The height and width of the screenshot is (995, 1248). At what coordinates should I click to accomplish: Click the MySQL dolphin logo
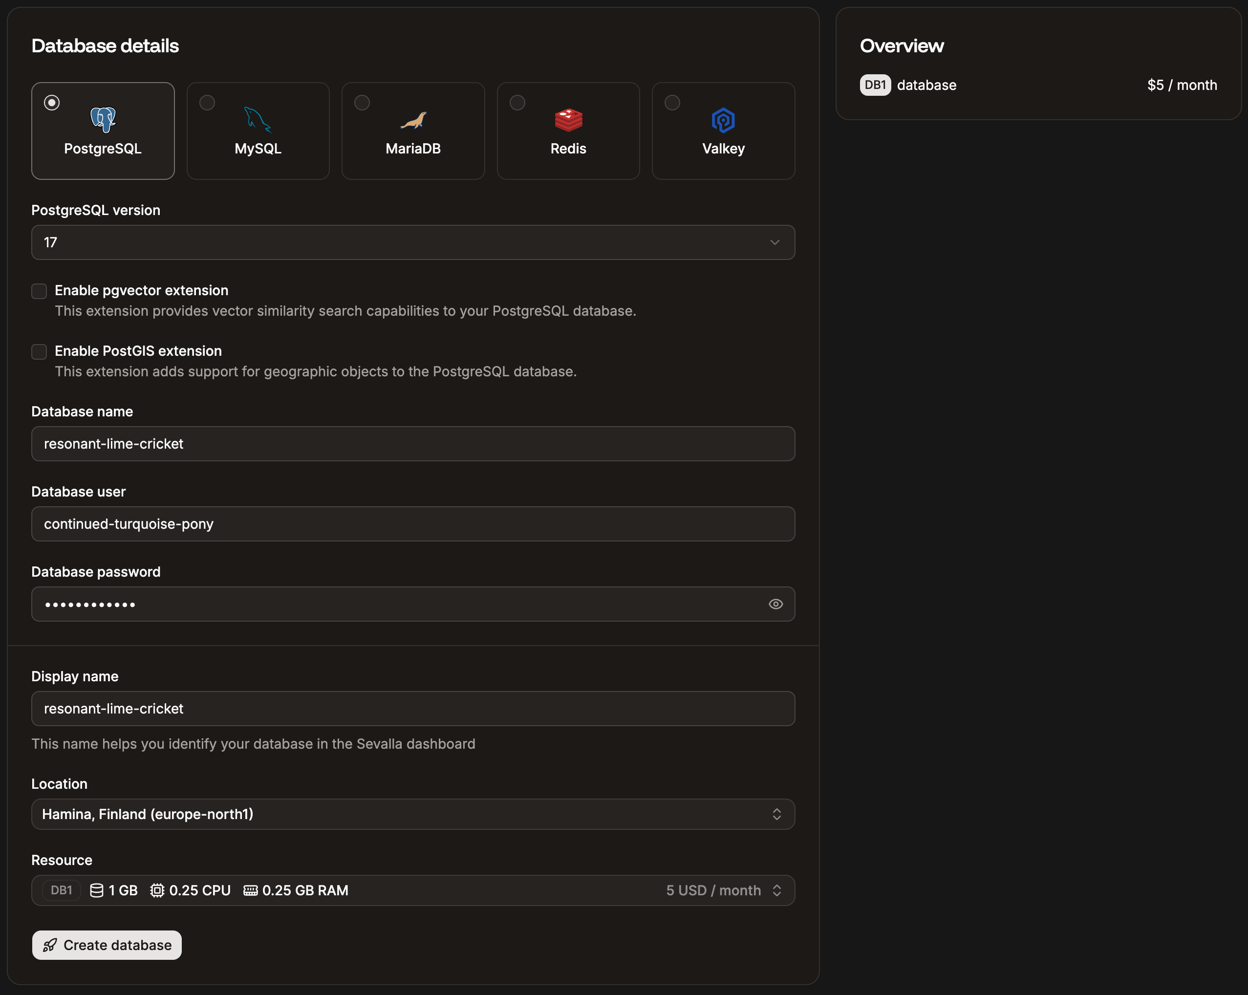258,120
